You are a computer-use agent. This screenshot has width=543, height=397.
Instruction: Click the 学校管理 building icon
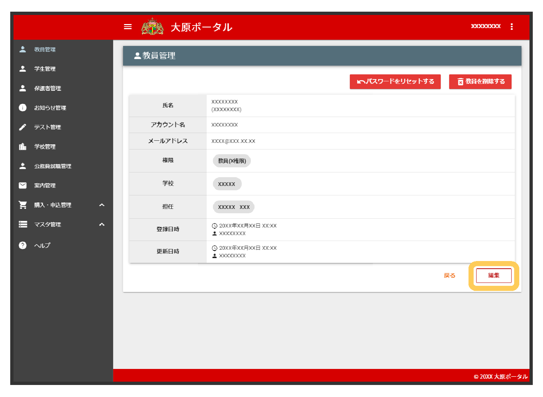pyautogui.click(x=23, y=147)
